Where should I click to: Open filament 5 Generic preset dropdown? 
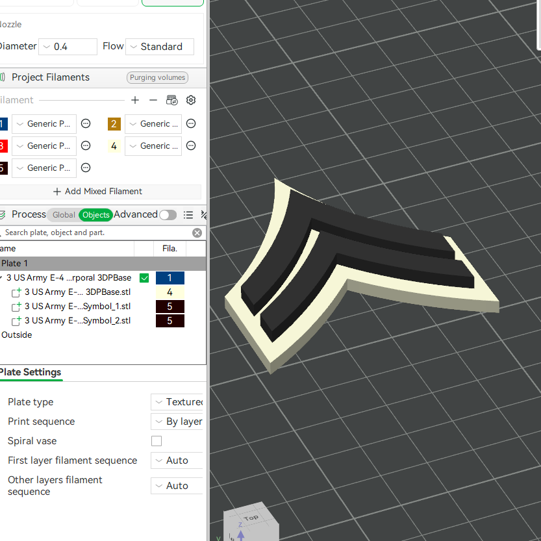(x=44, y=168)
